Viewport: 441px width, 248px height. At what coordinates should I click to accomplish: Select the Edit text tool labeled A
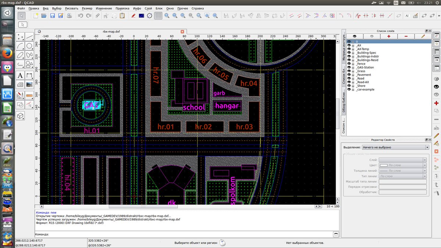click(x=407, y=15)
